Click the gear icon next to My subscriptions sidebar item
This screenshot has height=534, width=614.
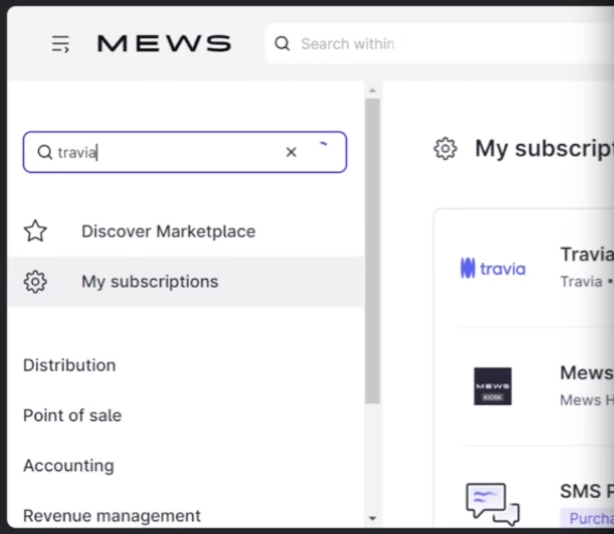(35, 281)
